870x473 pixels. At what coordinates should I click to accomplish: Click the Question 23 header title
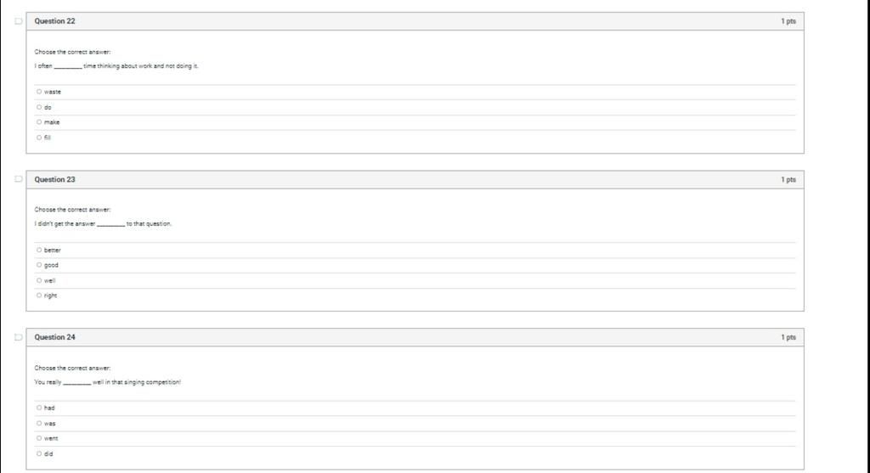coord(54,179)
